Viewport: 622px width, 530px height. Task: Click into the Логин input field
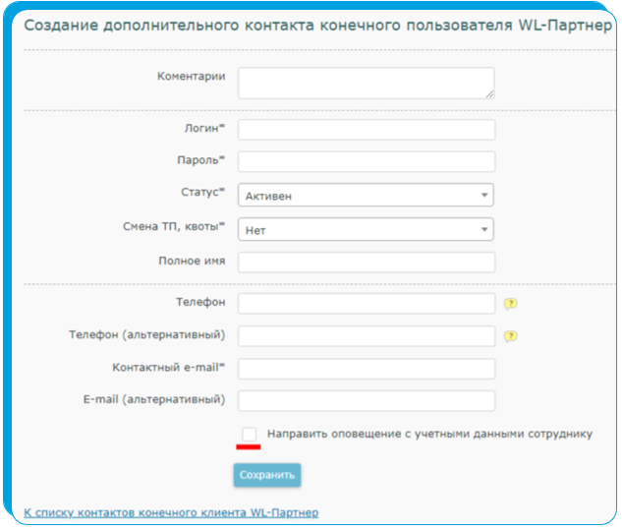click(367, 130)
